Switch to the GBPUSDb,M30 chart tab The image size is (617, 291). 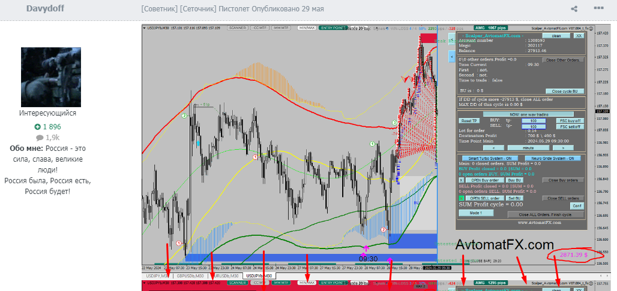pos(190,275)
